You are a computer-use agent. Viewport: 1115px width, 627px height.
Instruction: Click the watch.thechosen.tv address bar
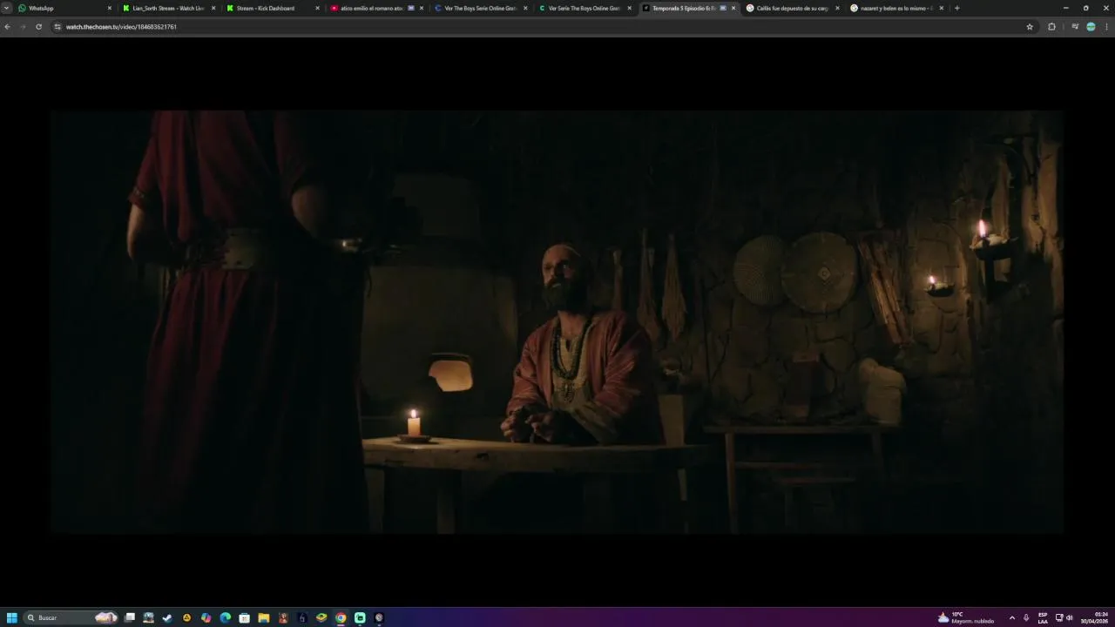(x=540, y=27)
